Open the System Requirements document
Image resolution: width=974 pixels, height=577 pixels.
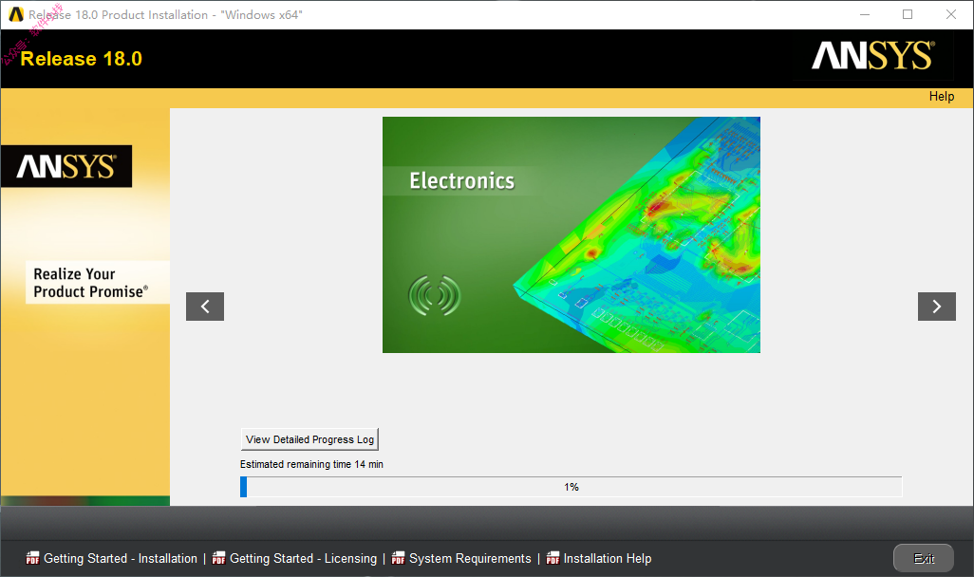coord(470,558)
